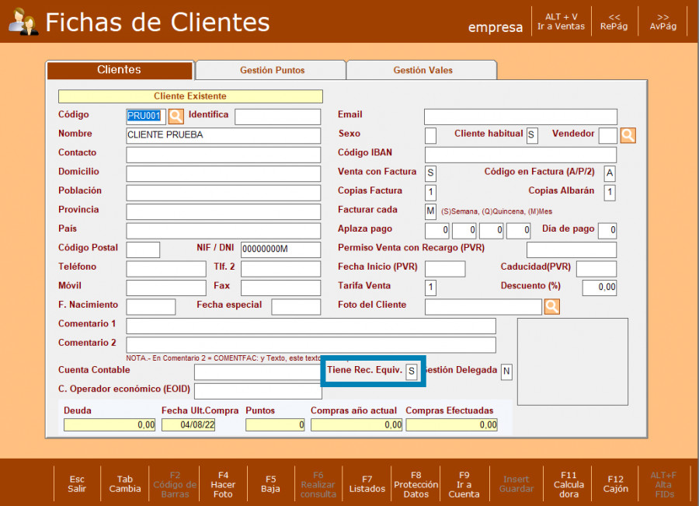The height and width of the screenshot is (506, 699).
Task: Select F7 Listados in the bottom bar
Action: (367, 483)
